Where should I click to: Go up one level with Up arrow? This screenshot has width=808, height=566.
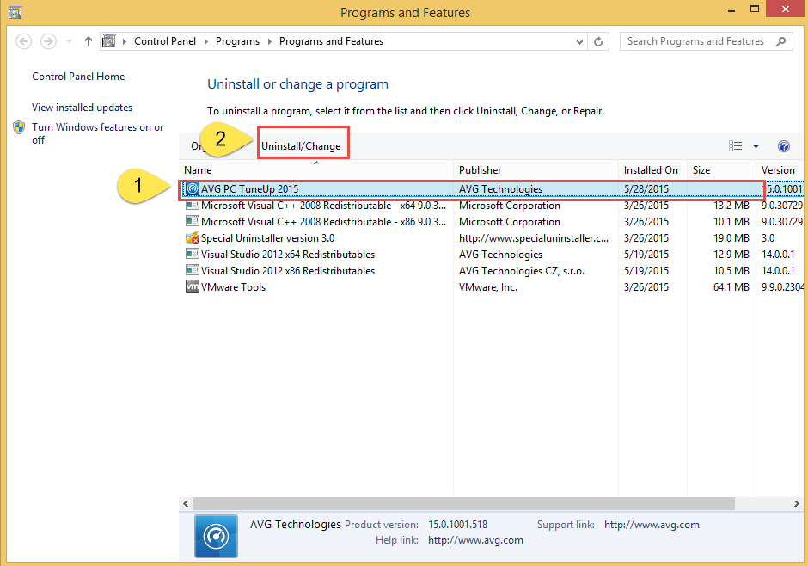click(89, 41)
